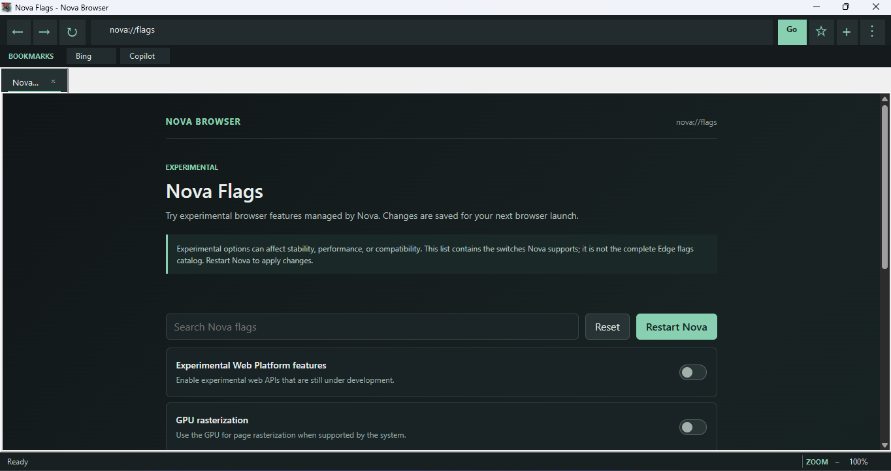Open a new tab with the plus icon
891x471 pixels.
tap(847, 32)
